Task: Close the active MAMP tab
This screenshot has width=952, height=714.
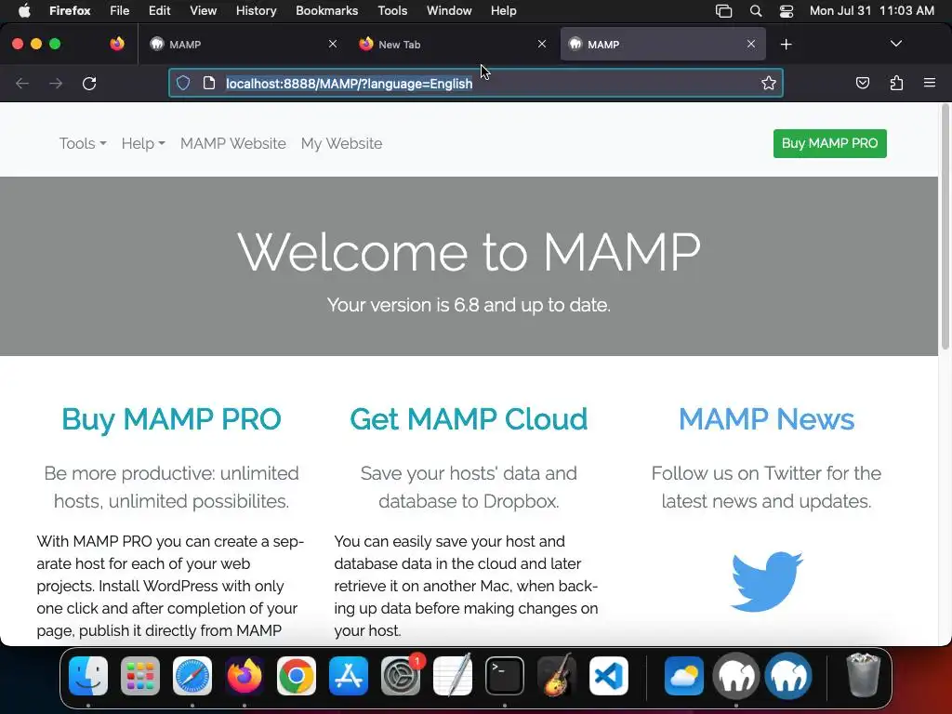Action: tap(751, 44)
